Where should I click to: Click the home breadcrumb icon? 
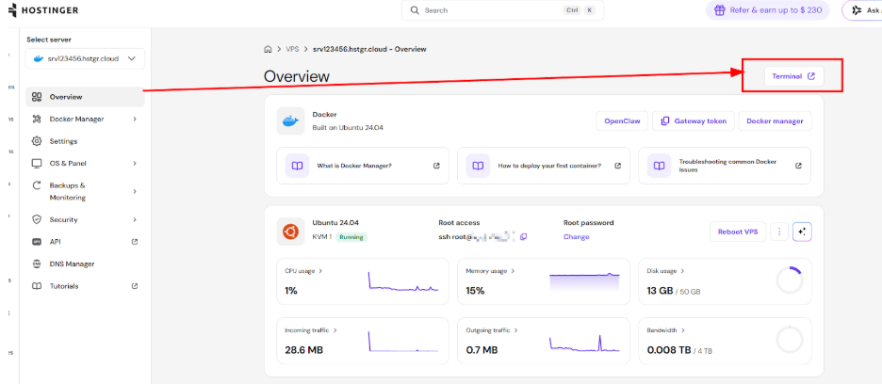point(269,48)
